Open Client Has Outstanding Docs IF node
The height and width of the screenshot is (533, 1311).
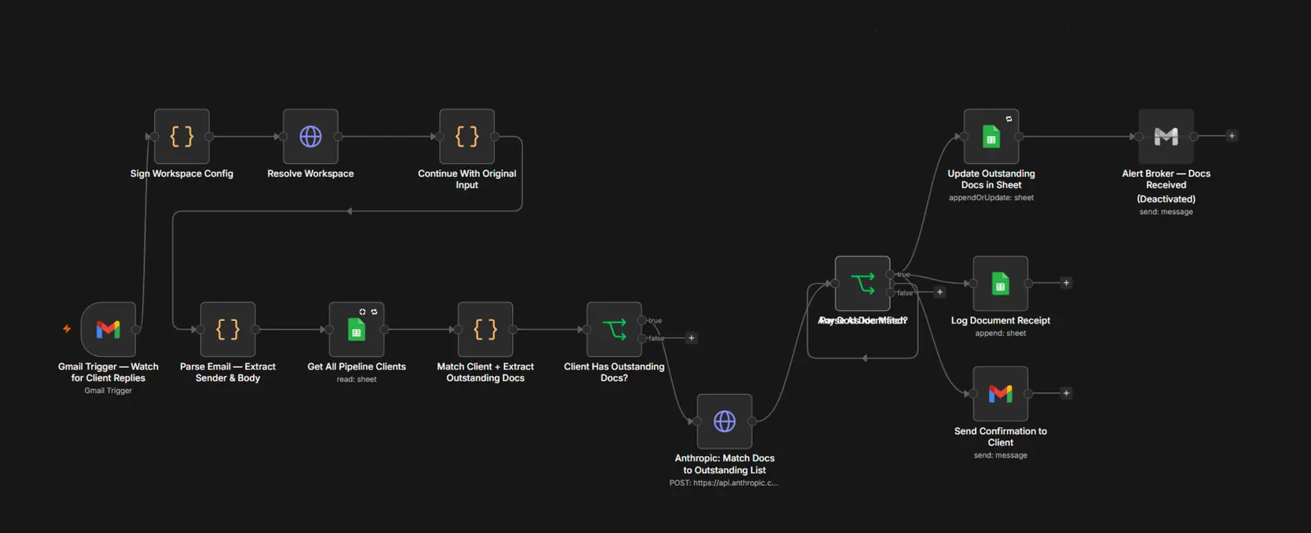coord(615,329)
